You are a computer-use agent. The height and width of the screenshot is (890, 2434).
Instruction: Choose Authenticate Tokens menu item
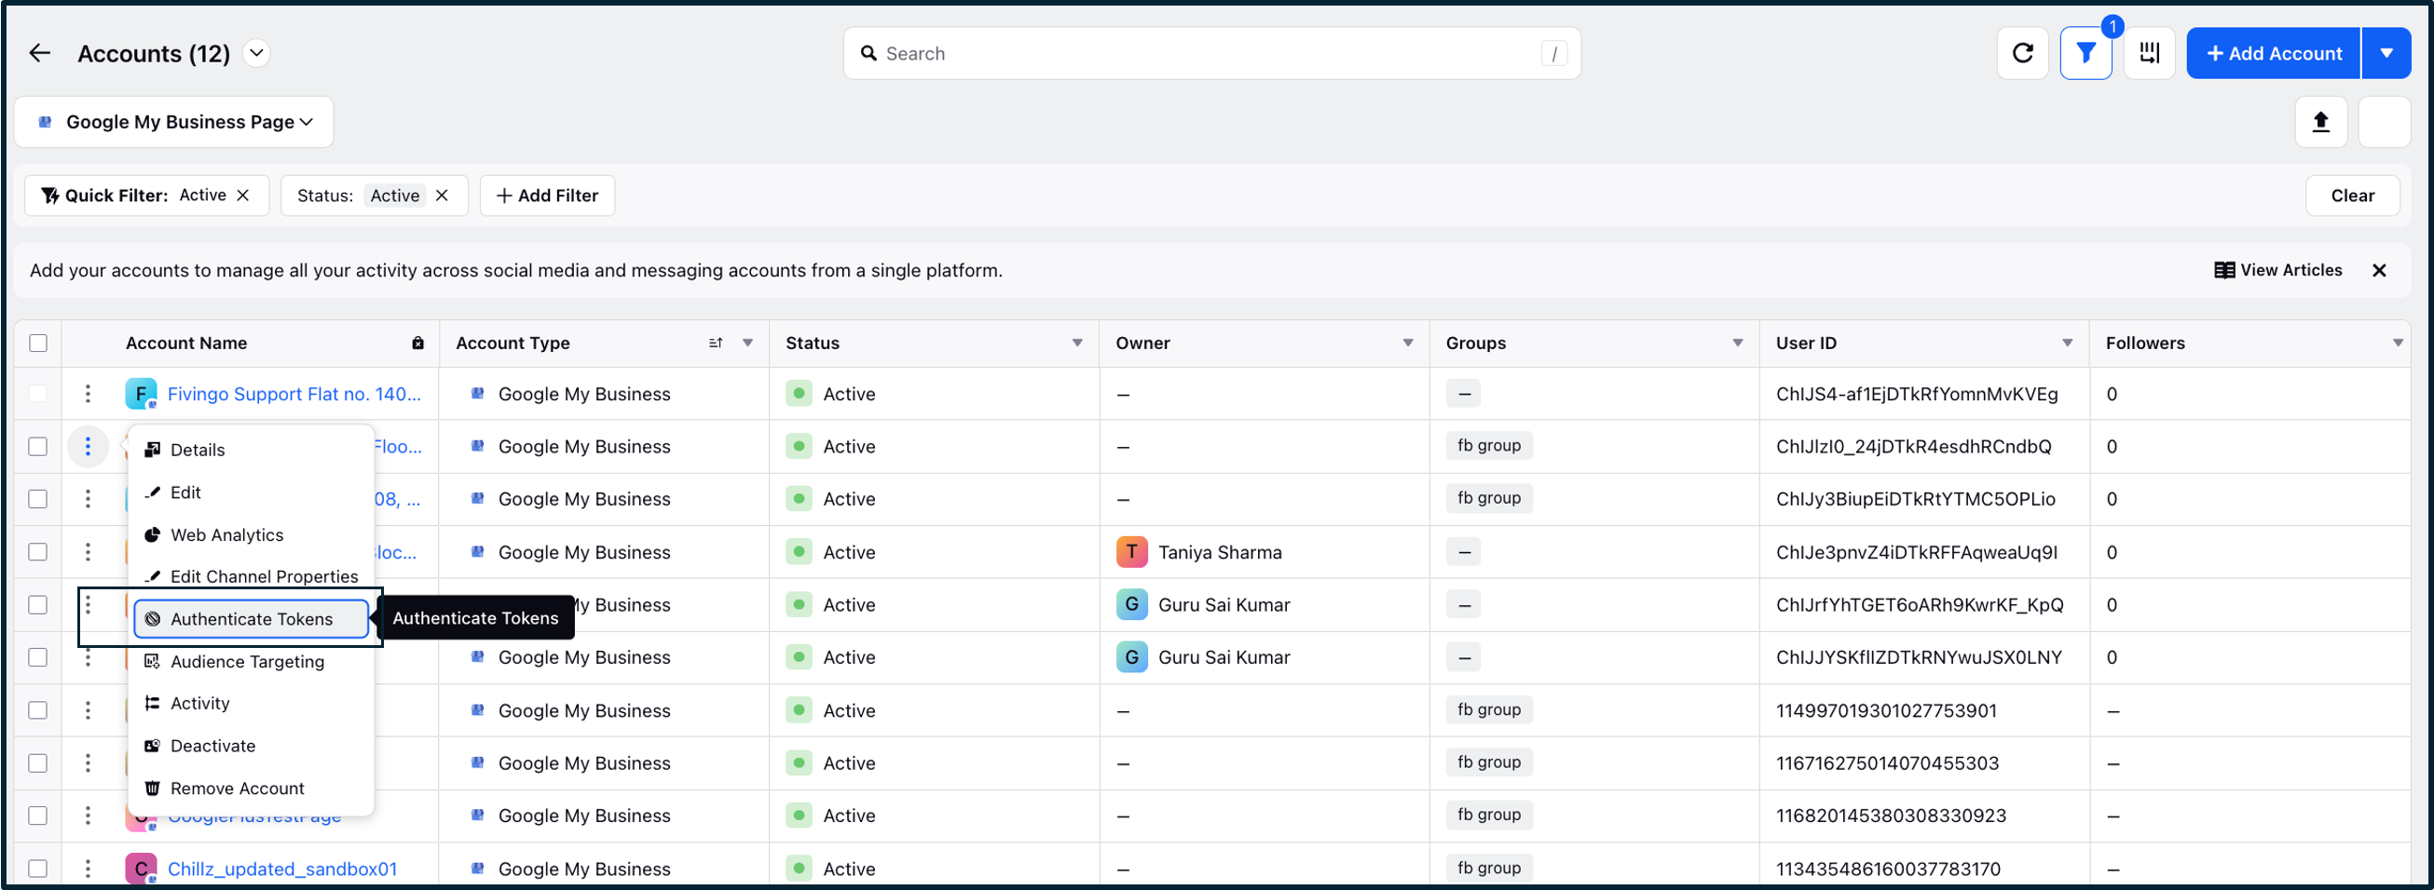[252, 619]
